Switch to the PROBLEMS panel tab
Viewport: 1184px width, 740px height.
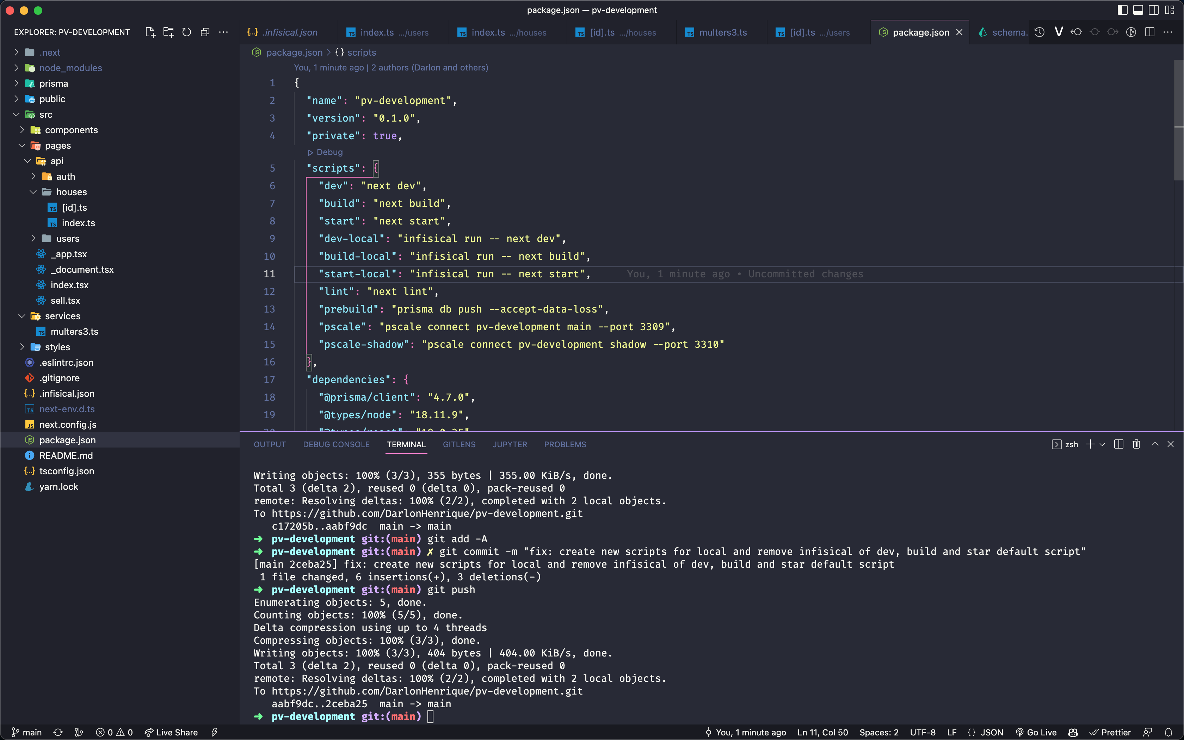point(565,444)
